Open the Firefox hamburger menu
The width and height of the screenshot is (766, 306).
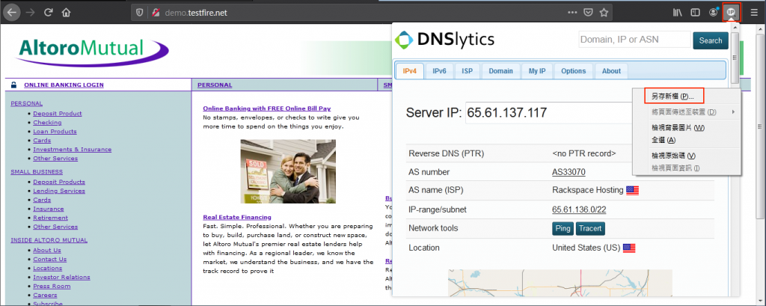tap(755, 13)
